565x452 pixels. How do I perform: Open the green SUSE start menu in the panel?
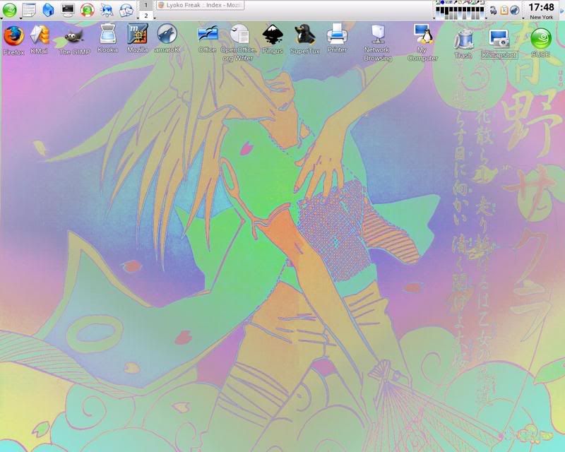pos(10,10)
